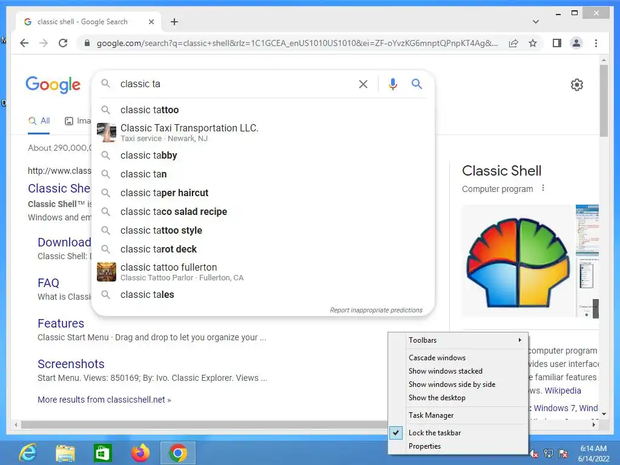Click the Chrome forward arrow
Viewport: 620px width, 465px height.
[x=44, y=43]
